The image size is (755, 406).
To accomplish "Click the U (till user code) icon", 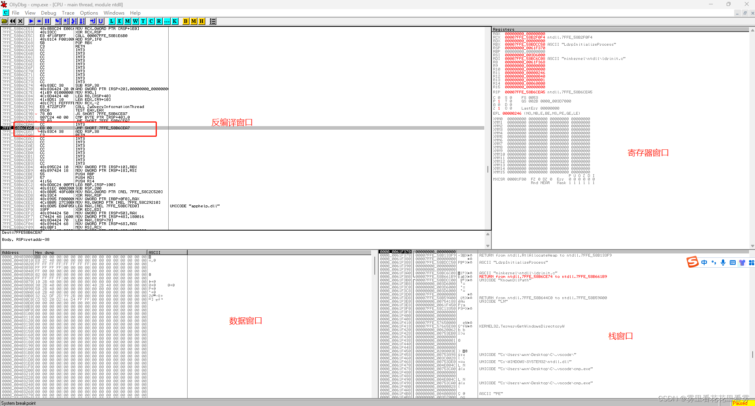I will click(101, 21).
